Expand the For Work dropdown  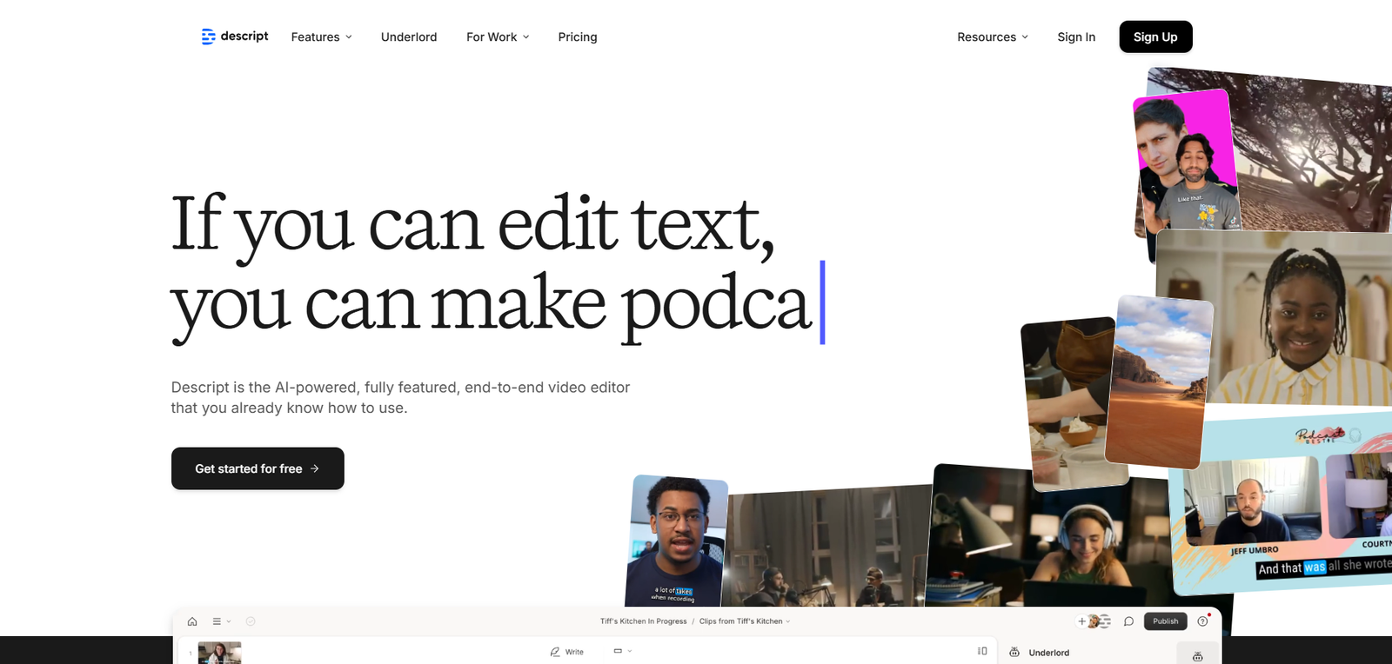pyautogui.click(x=498, y=37)
